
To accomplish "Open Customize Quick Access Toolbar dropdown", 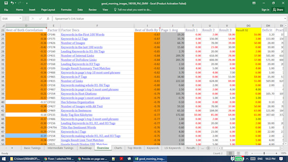I will 27,3.
